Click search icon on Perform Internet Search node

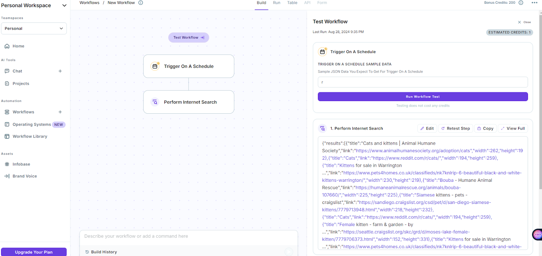(x=155, y=102)
